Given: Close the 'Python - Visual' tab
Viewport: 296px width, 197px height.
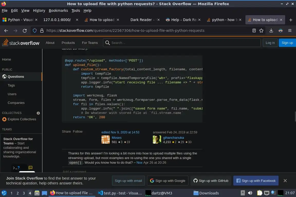Looking at the screenshot, I should click(36, 20).
